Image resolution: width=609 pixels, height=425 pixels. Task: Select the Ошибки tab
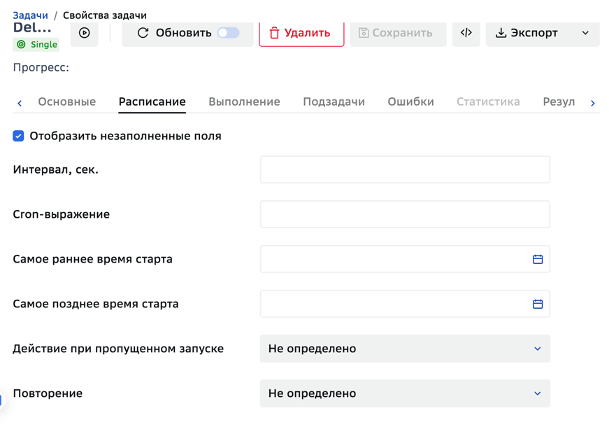[x=410, y=102]
